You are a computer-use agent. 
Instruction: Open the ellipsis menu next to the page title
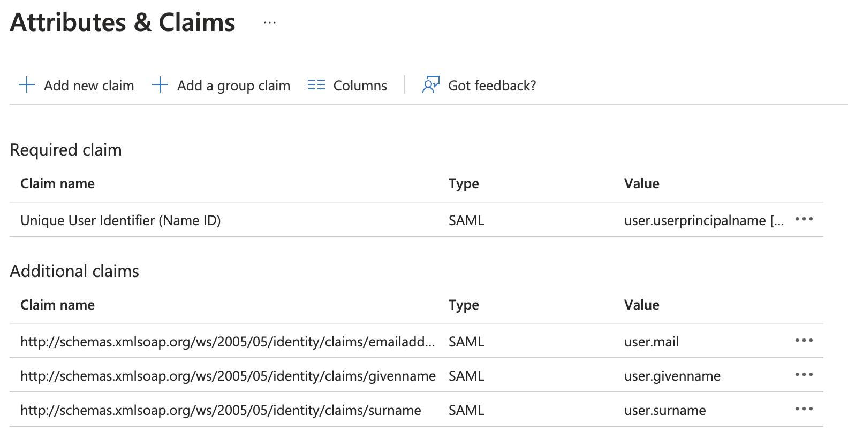coord(270,22)
